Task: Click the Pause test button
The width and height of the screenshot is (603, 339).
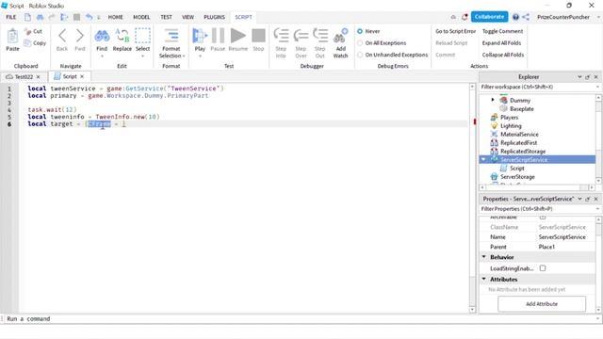Action: tap(218, 36)
